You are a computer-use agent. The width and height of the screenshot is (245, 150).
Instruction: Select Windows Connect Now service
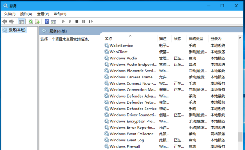tap(133, 83)
